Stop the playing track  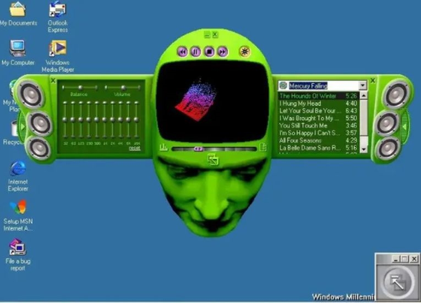tap(209, 52)
